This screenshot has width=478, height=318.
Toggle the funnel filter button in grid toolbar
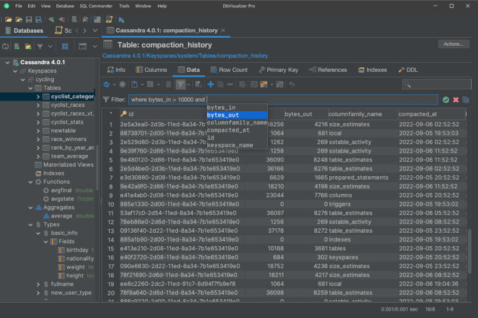[x=180, y=85]
